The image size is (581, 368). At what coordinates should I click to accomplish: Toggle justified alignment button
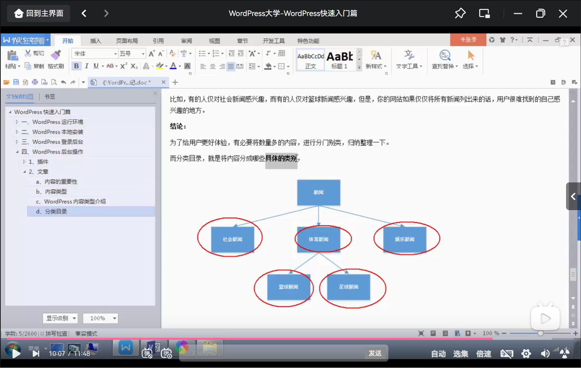click(x=231, y=66)
